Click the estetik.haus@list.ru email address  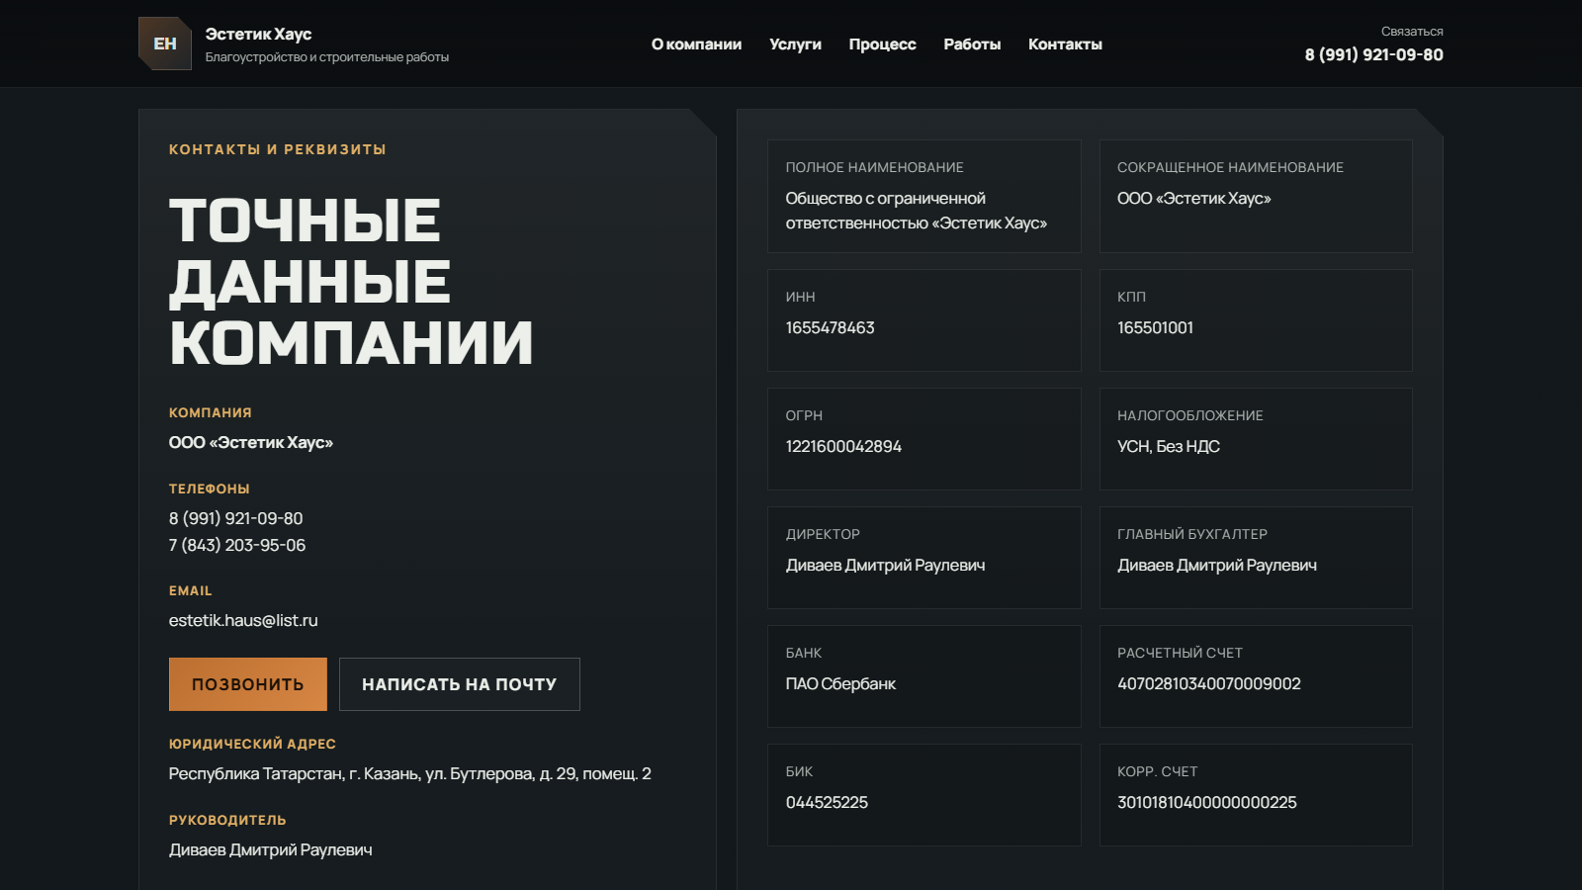243,620
